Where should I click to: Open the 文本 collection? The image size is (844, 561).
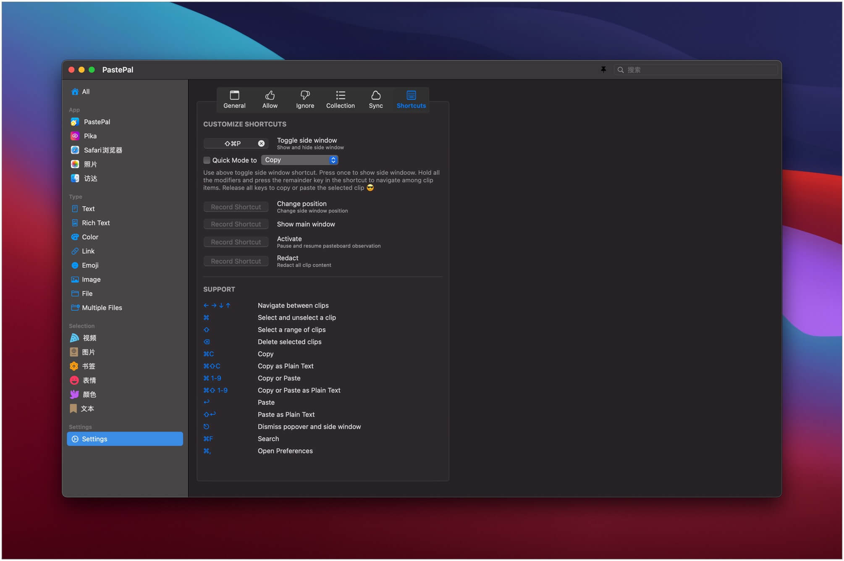click(x=125, y=409)
